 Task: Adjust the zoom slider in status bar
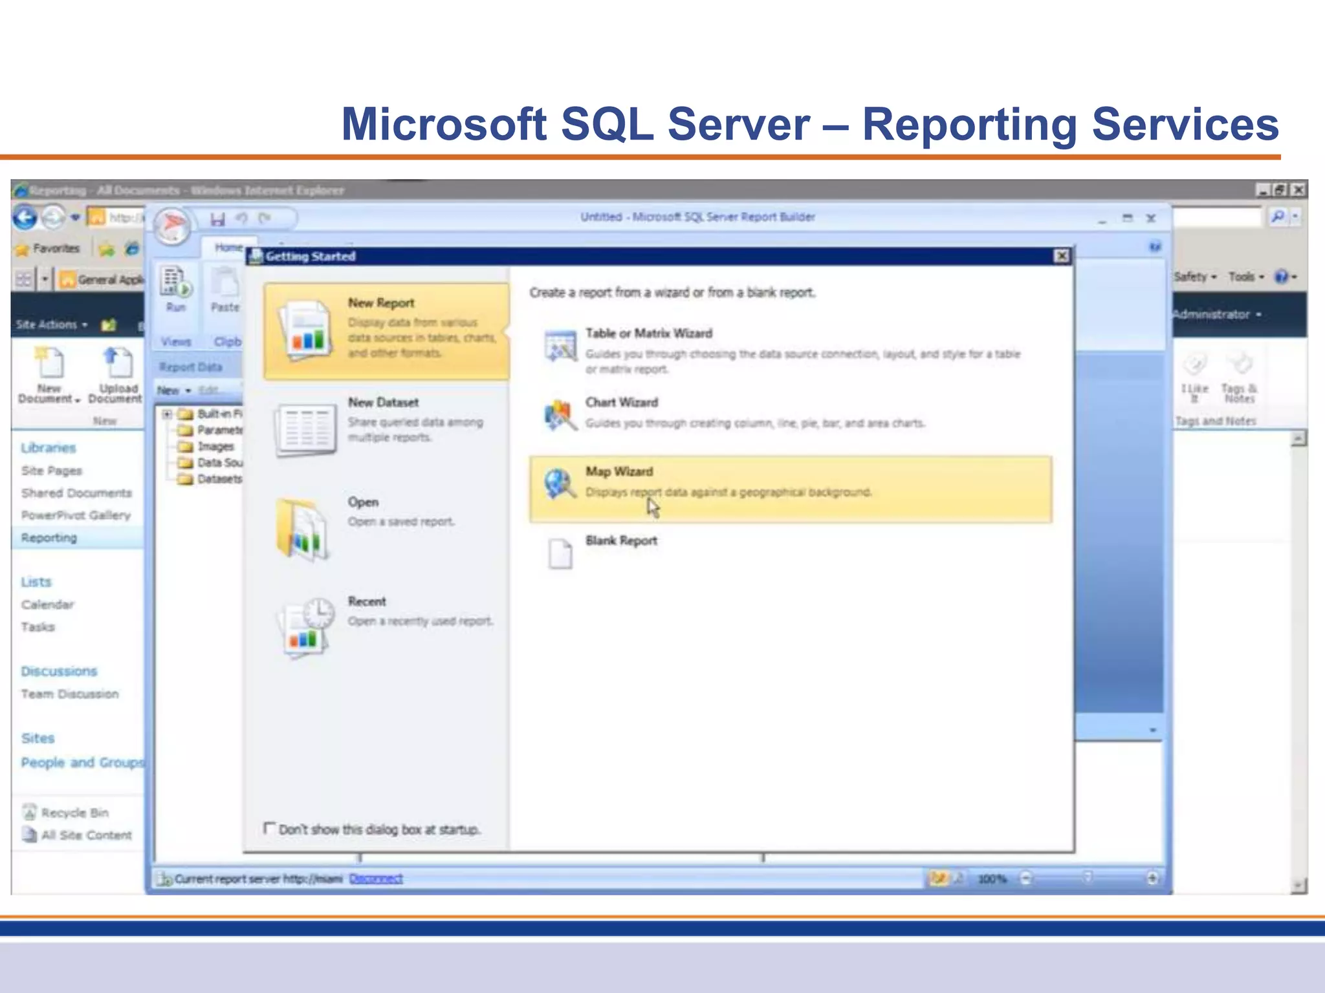click(x=1088, y=877)
